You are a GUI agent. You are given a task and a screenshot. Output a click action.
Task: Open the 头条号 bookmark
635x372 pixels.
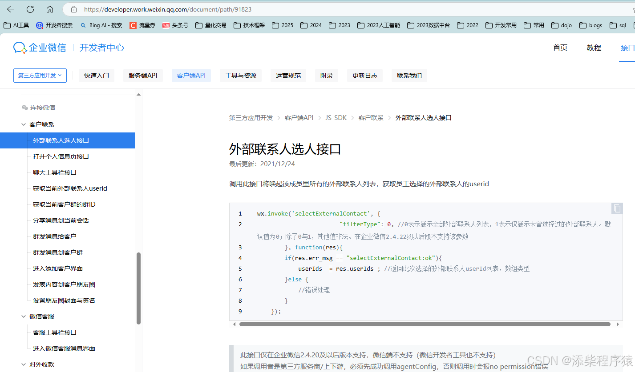pyautogui.click(x=175, y=25)
